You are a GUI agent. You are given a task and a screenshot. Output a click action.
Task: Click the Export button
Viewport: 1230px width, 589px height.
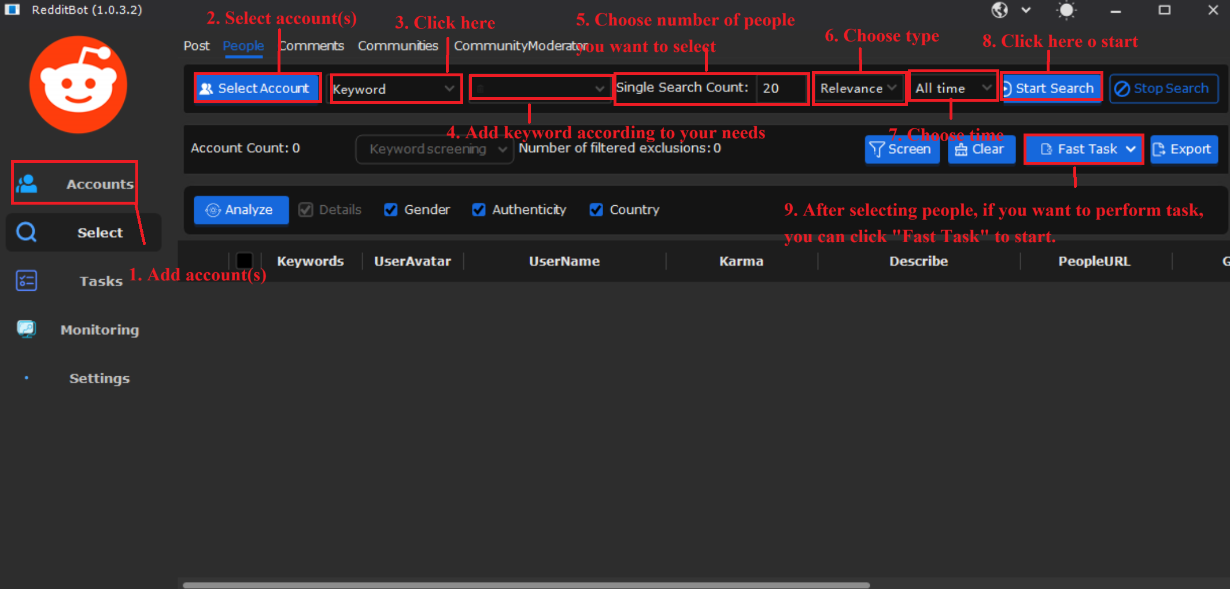[x=1184, y=149]
